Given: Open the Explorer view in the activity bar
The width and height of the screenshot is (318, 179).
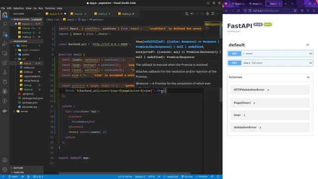Looking at the screenshot, I should [x=4, y=15].
